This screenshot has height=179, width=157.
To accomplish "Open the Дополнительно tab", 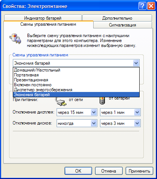I will point(117,18).
